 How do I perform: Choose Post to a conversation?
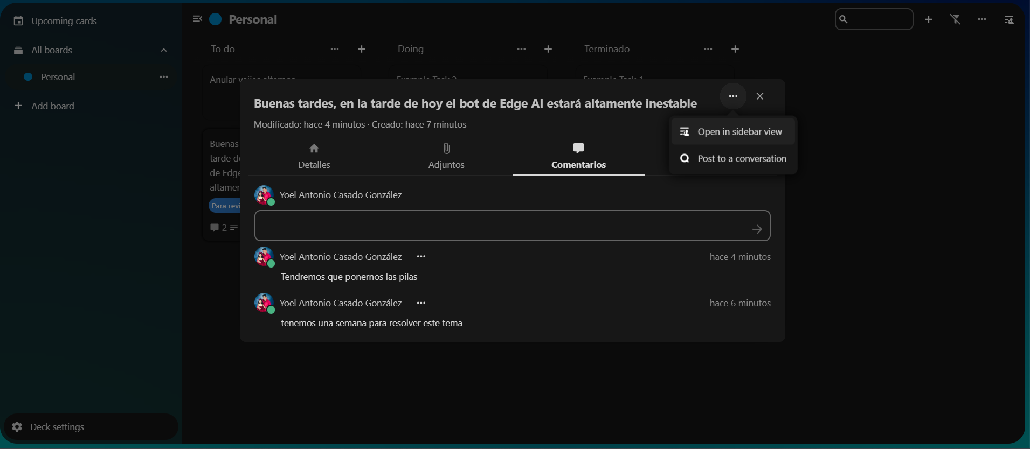pyautogui.click(x=733, y=159)
